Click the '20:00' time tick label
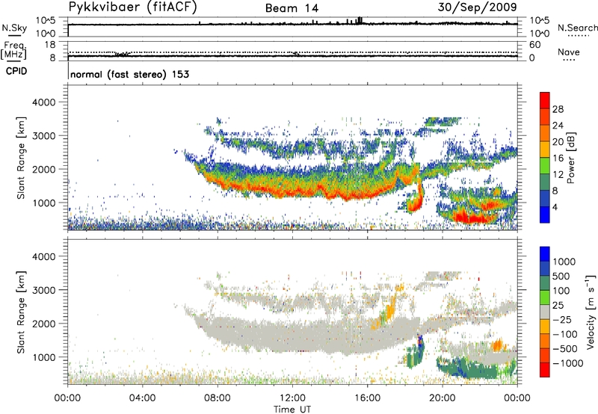The height and width of the screenshot is (414, 598). point(443,398)
